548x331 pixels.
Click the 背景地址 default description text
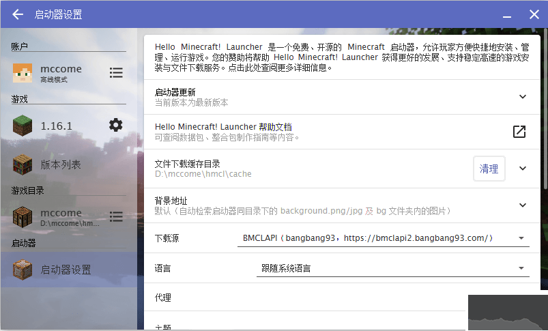pos(302,211)
